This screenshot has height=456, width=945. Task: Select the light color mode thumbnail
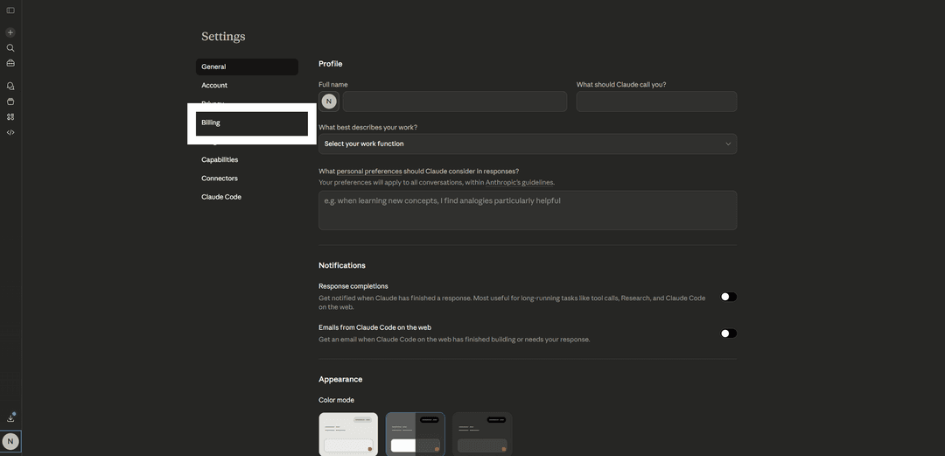(x=348, y=434)
